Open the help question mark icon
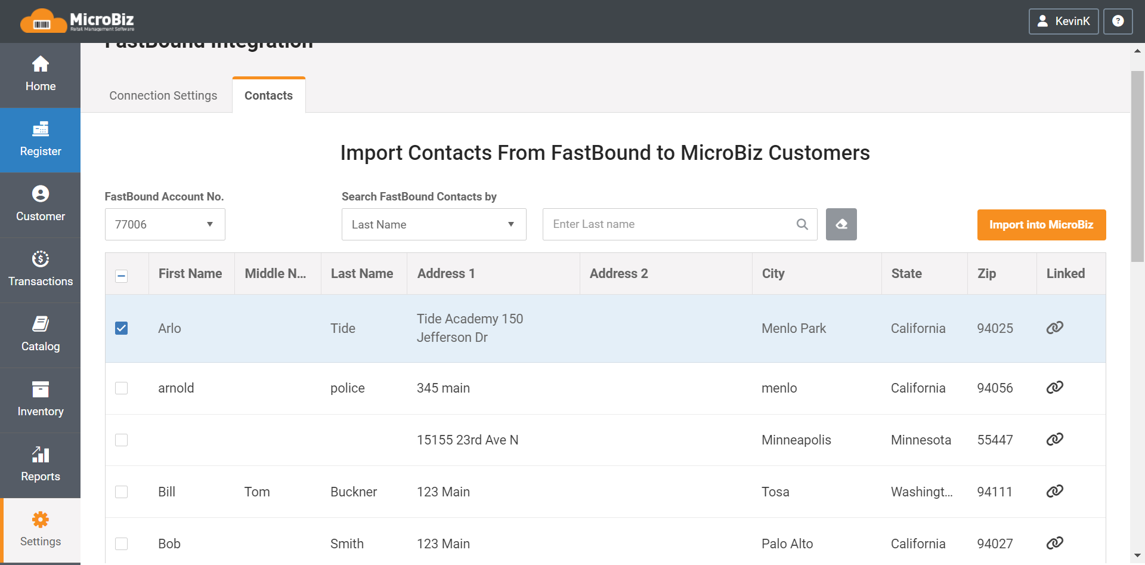 pyautogui.click(x=1118, y=21)
